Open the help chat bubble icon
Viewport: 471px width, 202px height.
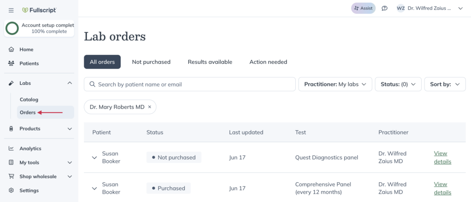pos(385,8)
